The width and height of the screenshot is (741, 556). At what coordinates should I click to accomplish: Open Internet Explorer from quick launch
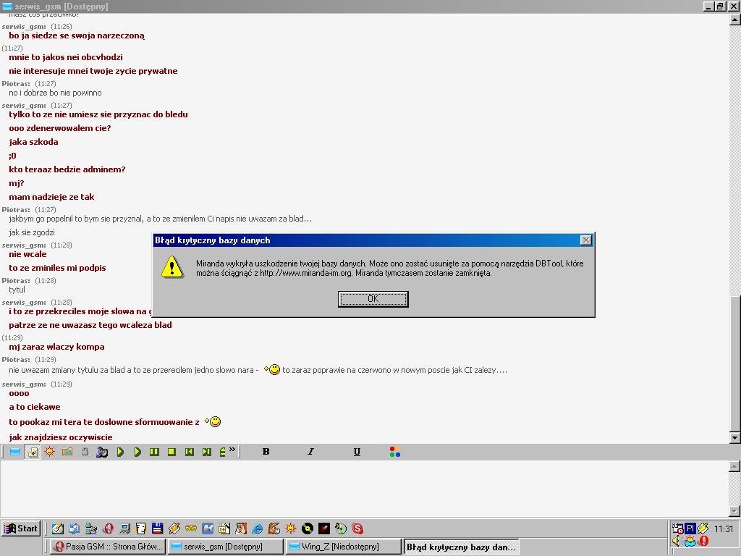click(257, 529)
